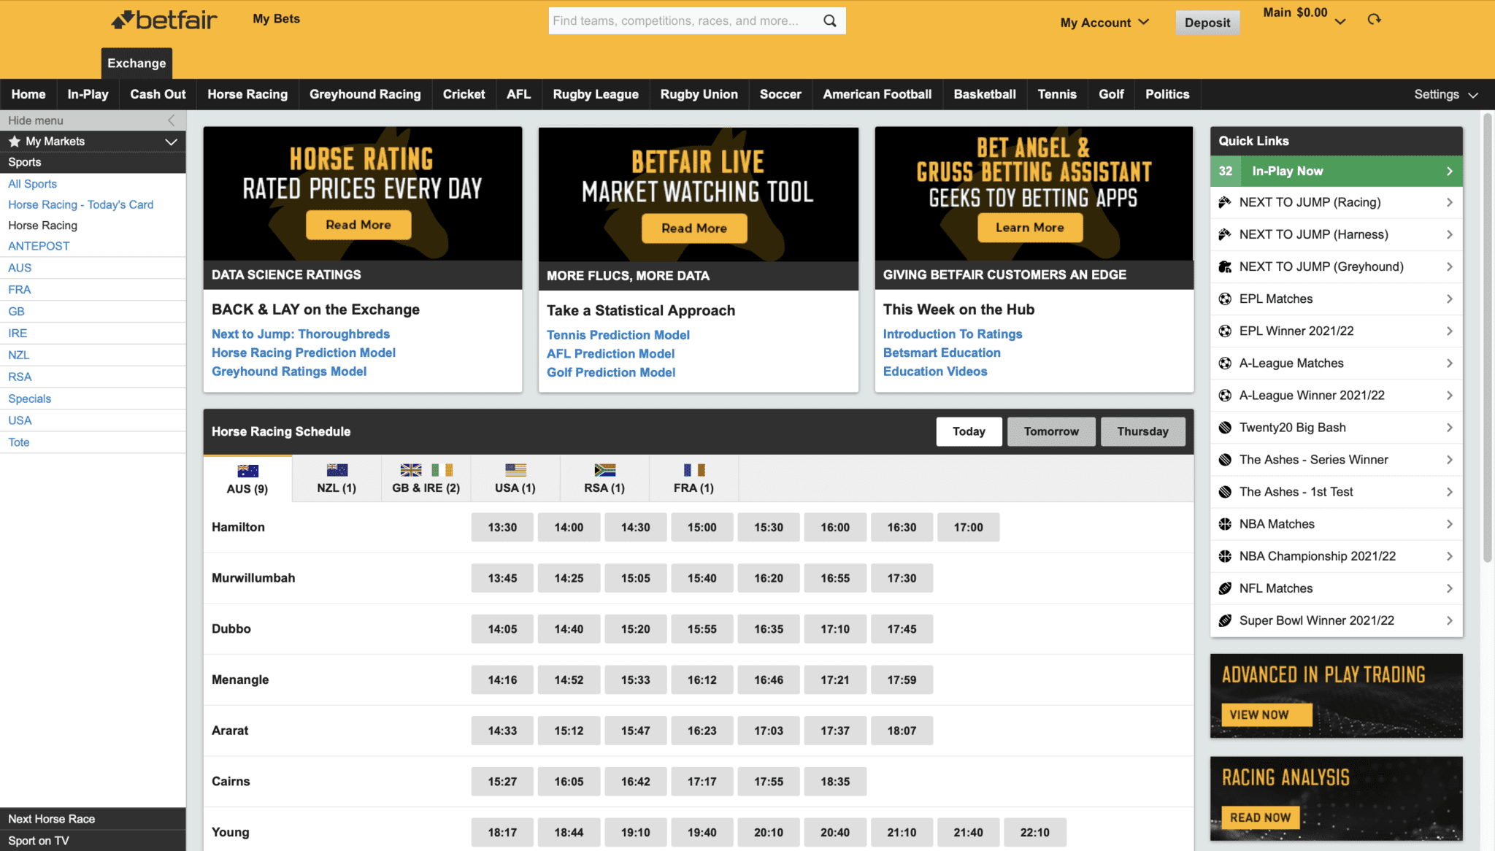Click the Twenty20 Big Bash cricket icon
Image resolution: width=1495 pixels, height=851 pixels.
[1225, 427]
